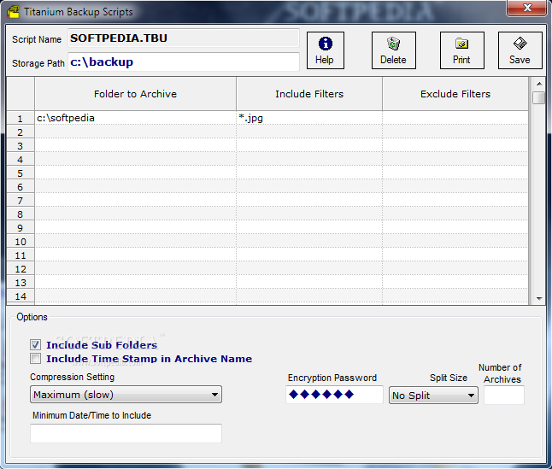Select the *.jpg include filter cell
This screenshot has width=552, height=469.
[309, 118]
